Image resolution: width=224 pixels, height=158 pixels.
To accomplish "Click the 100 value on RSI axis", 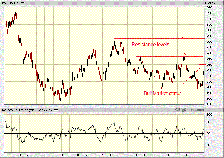I will 209,115.
